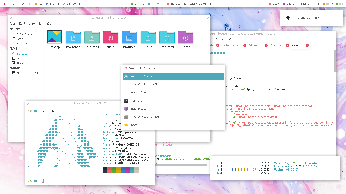The height and width of the screenshot is (194, 346).
Task: Open the File menu in File Manager
Action: (x=12, y=23)
